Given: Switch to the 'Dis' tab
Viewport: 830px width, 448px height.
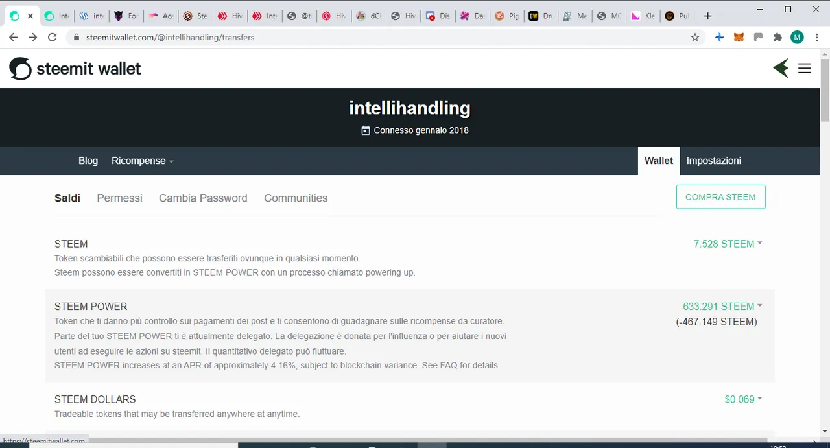Looking at the screenshot, I should click(x=437, y=16).
